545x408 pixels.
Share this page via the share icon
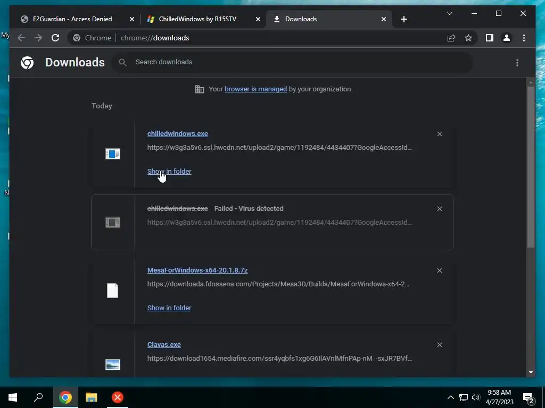point(451,38)
